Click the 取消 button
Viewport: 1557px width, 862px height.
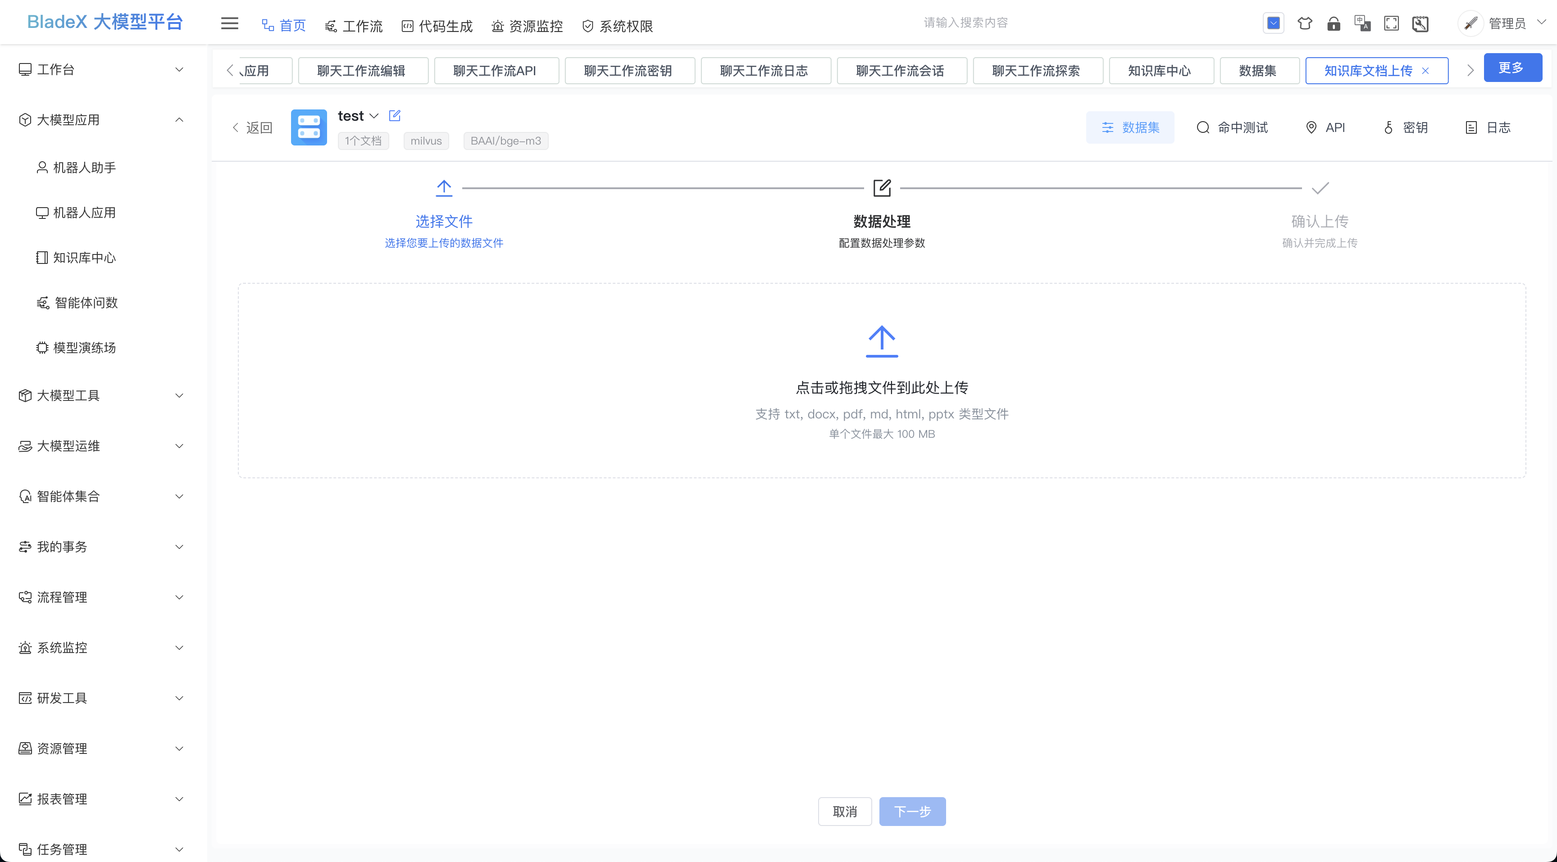pos(844,811)
